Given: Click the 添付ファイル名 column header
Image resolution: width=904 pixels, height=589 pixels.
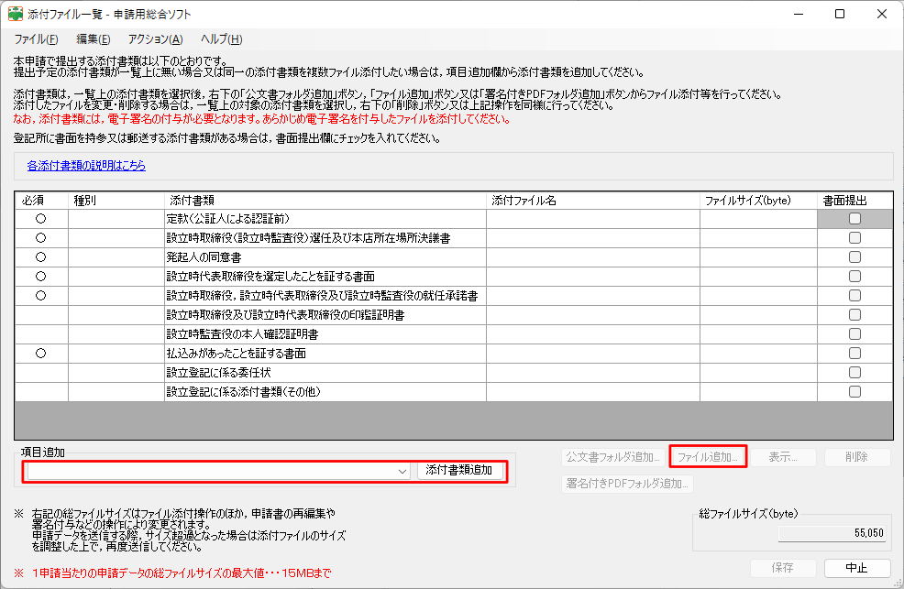Looking at the screenshot, I should click(x=592, y=200).
